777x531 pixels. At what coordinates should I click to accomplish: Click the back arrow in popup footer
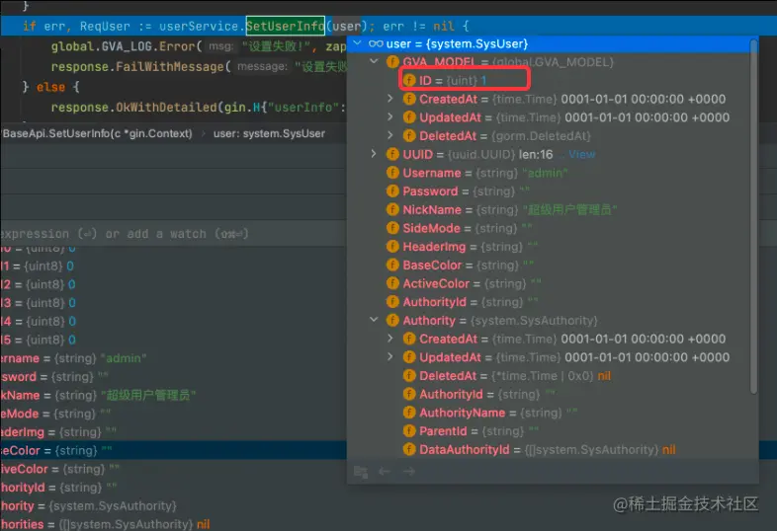[385, 472]
